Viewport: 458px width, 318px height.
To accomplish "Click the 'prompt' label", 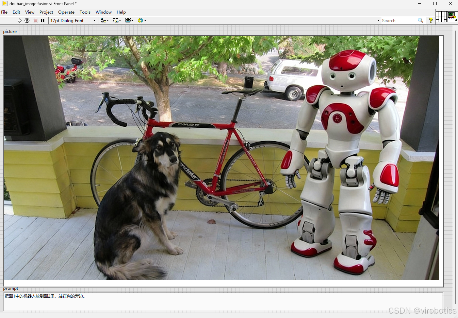I will pyautogui.click(x=11, y=288).
